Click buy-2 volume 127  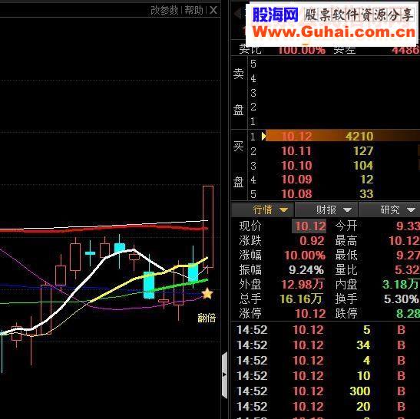[363, 151]
